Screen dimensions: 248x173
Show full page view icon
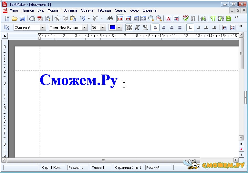click(136, 18)
